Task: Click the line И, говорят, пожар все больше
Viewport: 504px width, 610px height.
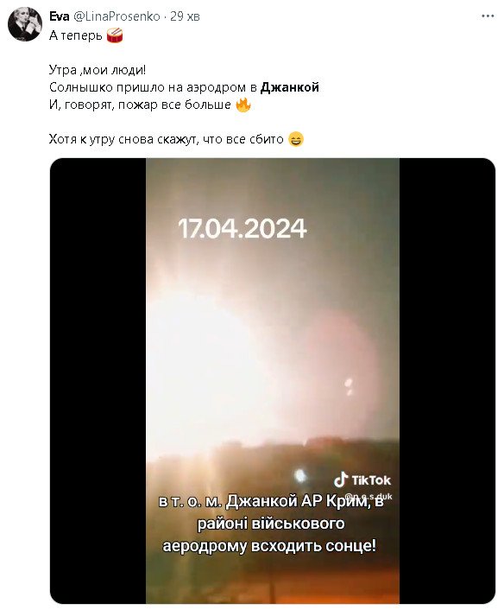Action: pyautogui.click(x=140, y=105)
